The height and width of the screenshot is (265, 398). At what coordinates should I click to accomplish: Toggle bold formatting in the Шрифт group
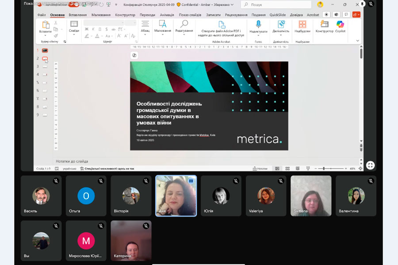(x=87, y=29)
